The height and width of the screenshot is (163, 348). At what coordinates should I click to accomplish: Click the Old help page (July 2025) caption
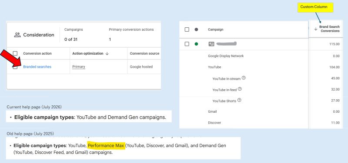click(30, 134)
